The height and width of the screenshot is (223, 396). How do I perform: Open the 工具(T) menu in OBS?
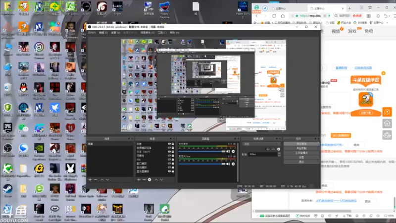point(162,33)
